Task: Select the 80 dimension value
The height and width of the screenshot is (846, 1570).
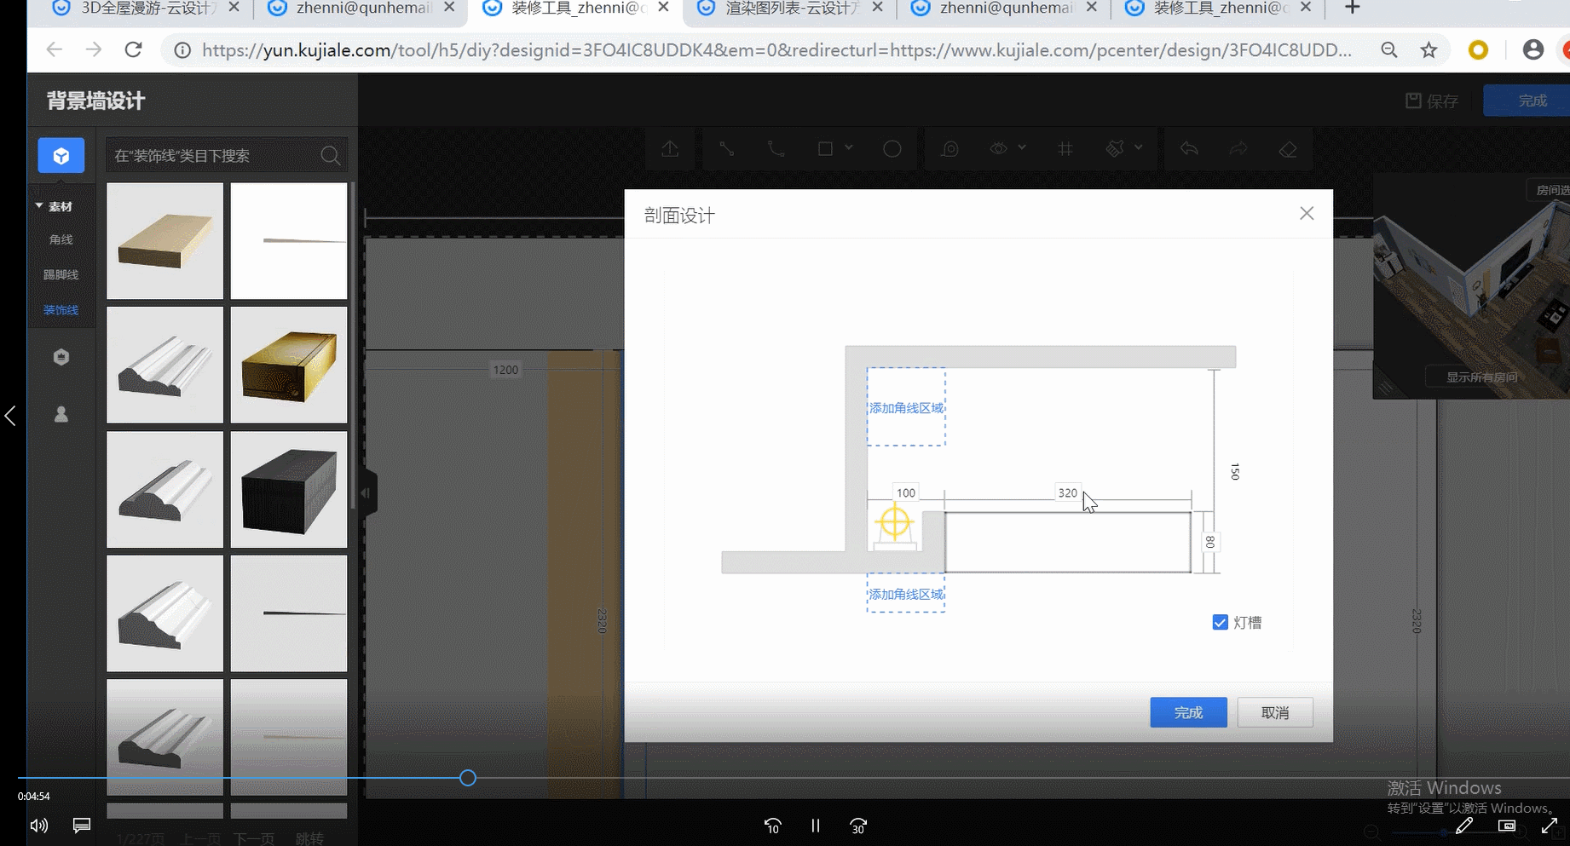Action: (x=1209, y=542)
